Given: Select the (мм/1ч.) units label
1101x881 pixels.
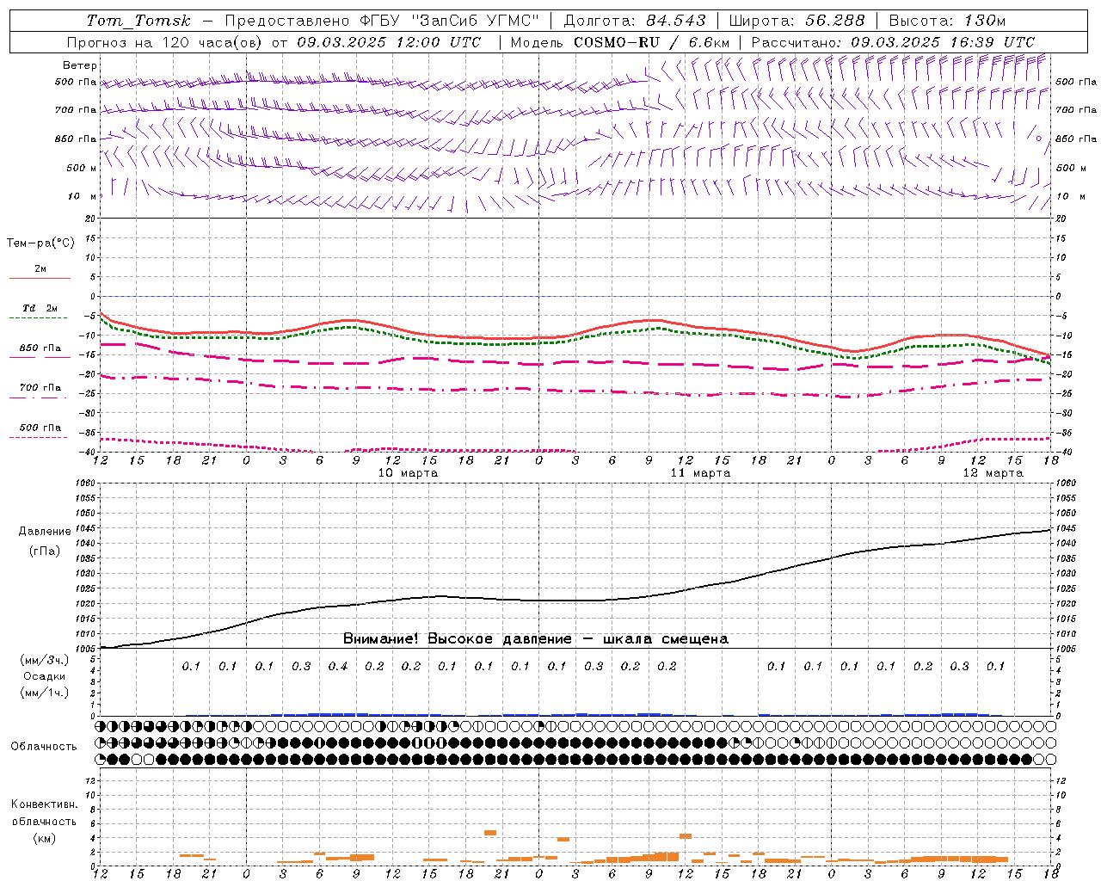Looking at the screenshot, I should click(44, 693).
